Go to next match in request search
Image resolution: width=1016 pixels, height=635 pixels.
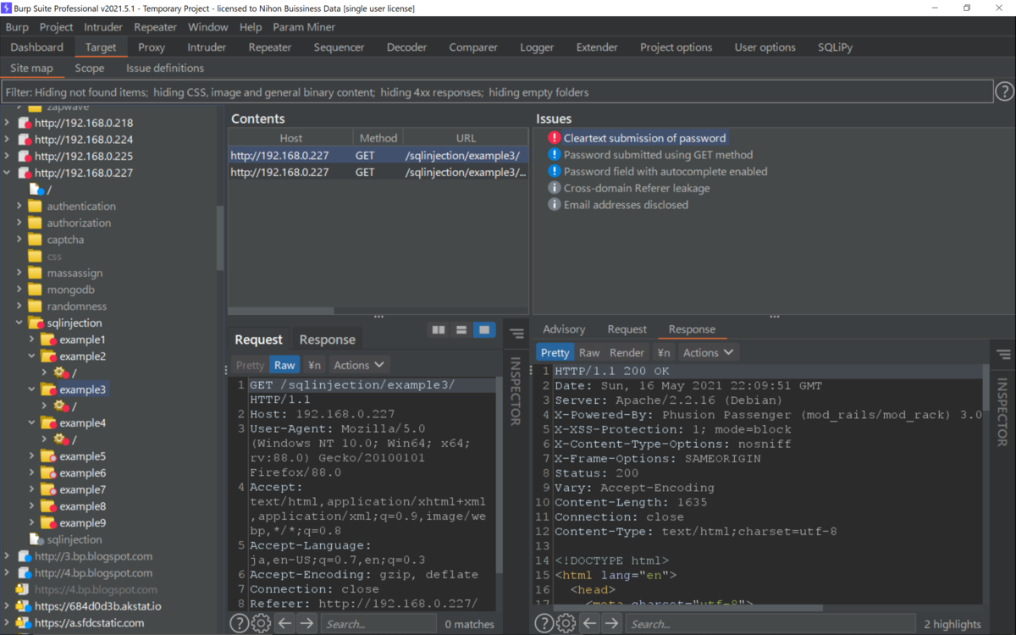point(306,624)
